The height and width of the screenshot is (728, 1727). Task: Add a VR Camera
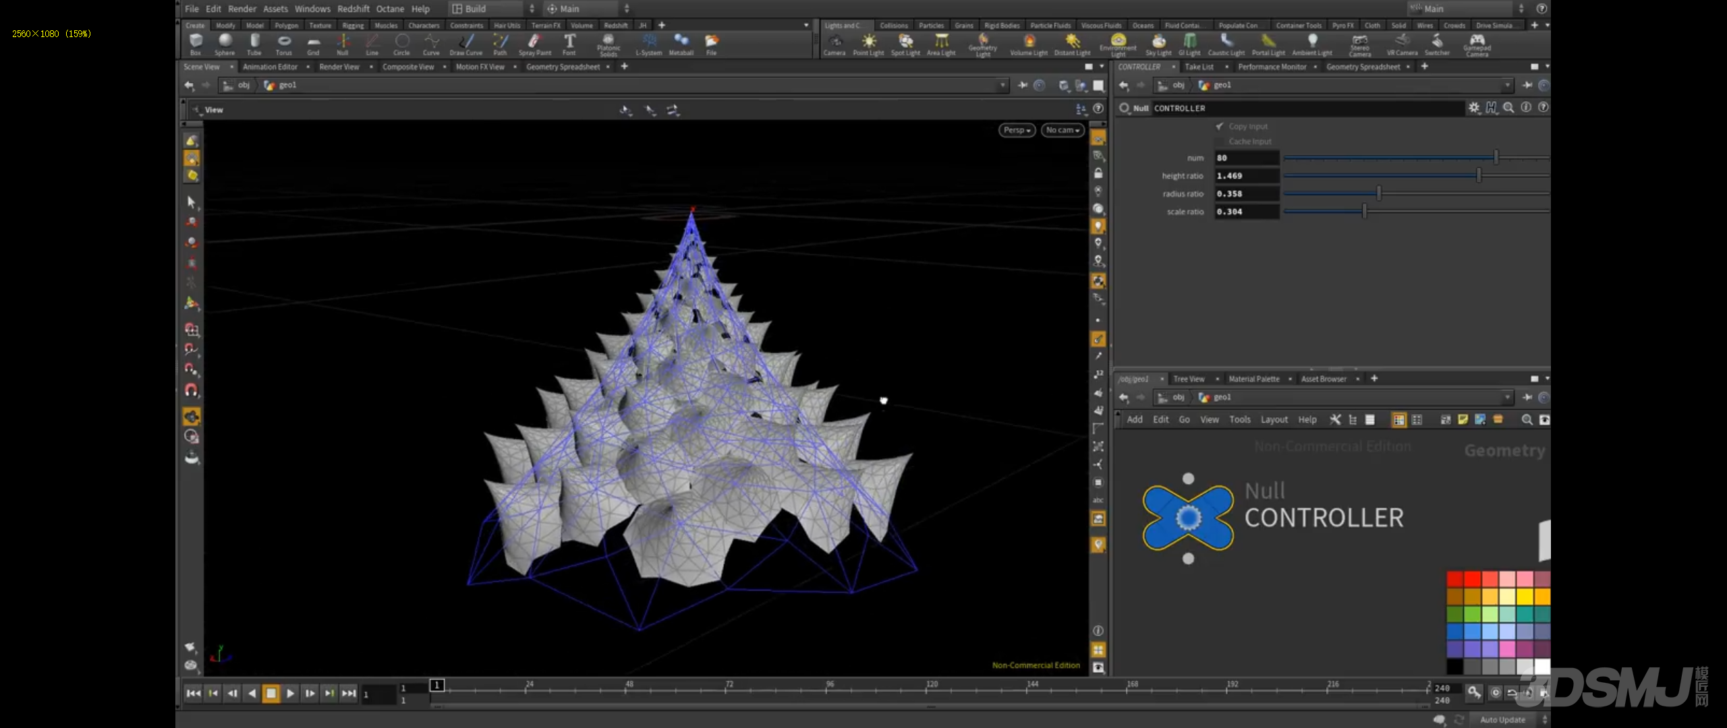(1402, 44)
